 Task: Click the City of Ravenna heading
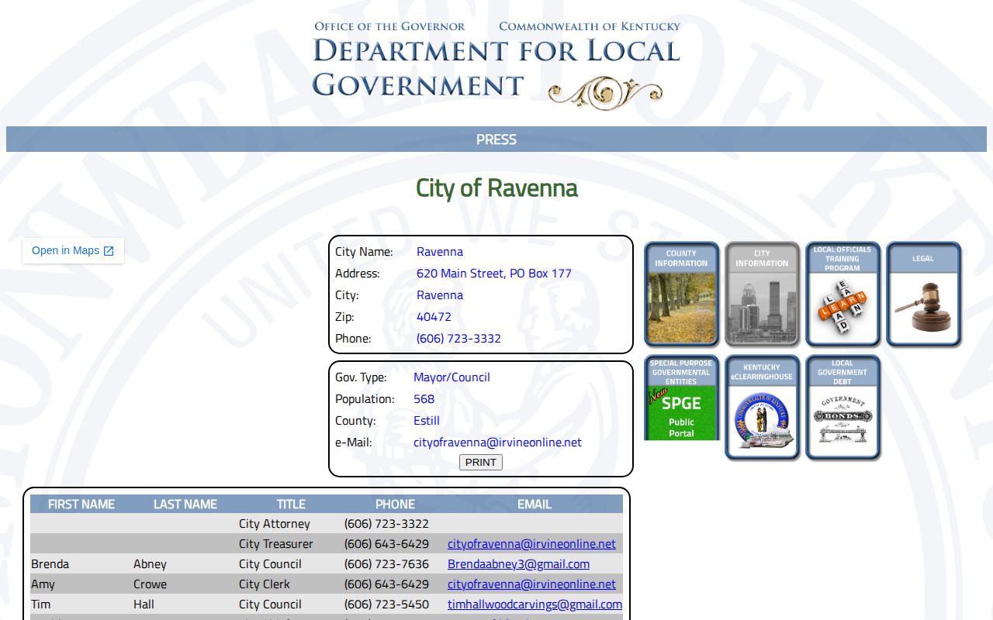[x=496, y=188]
